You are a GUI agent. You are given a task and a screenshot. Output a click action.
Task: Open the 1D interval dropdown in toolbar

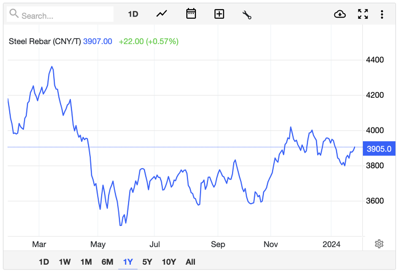pos(133,14)
